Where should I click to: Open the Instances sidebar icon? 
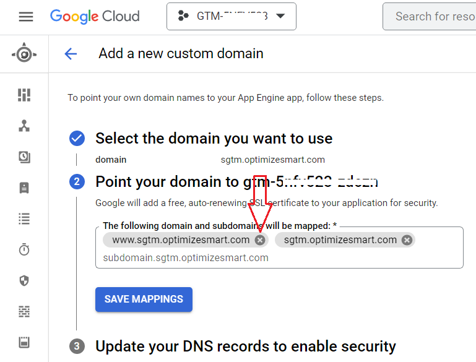pos(24,187)
